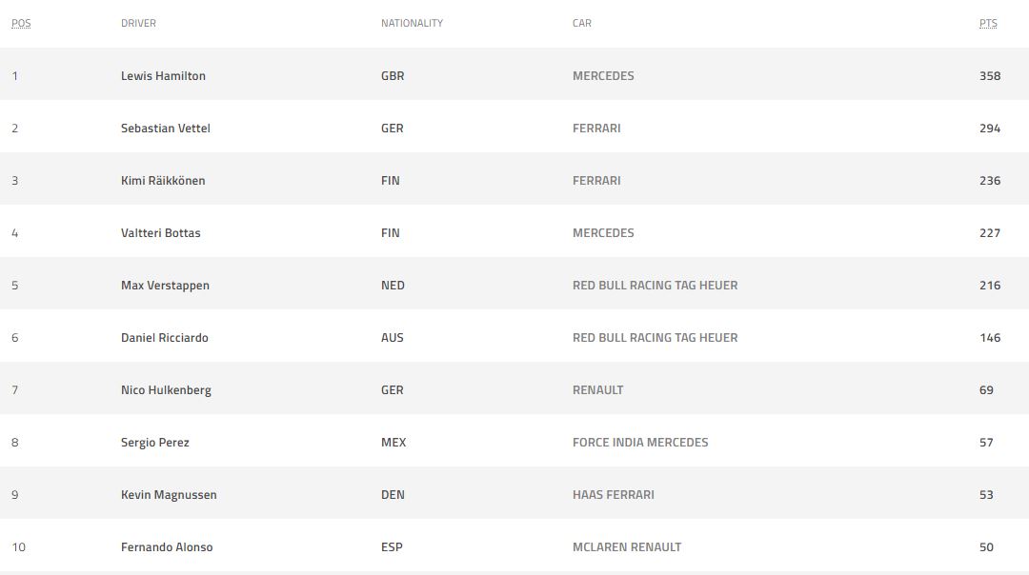The height and width of the screenshot is (575, 1029).
Task: Open Max Verstappen's driver page
Action: (165, 286)
